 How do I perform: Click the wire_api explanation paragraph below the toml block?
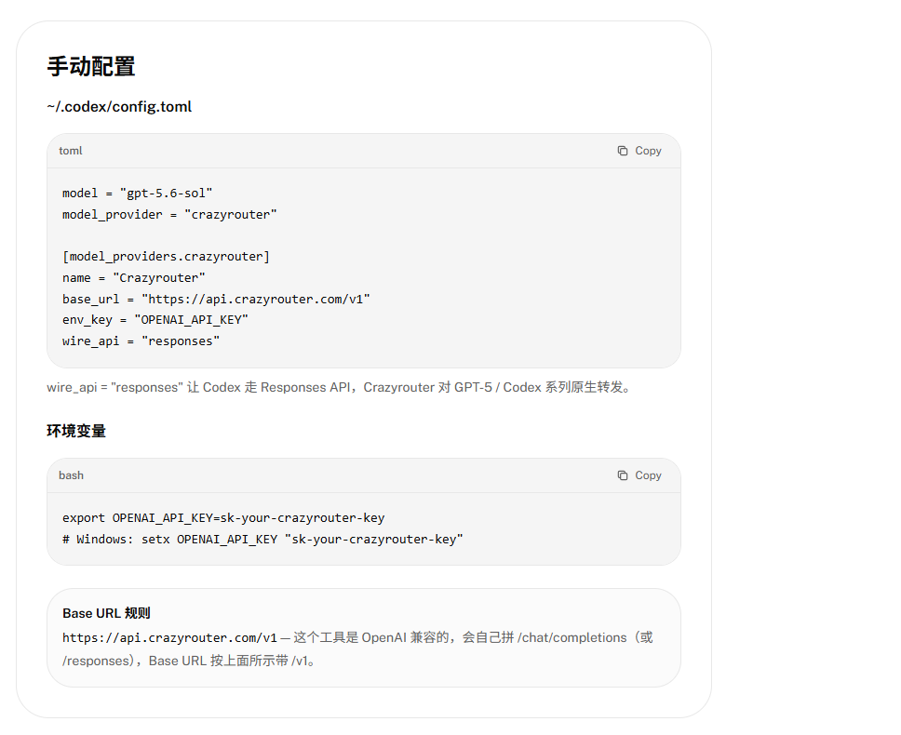[x=340, y=388]
